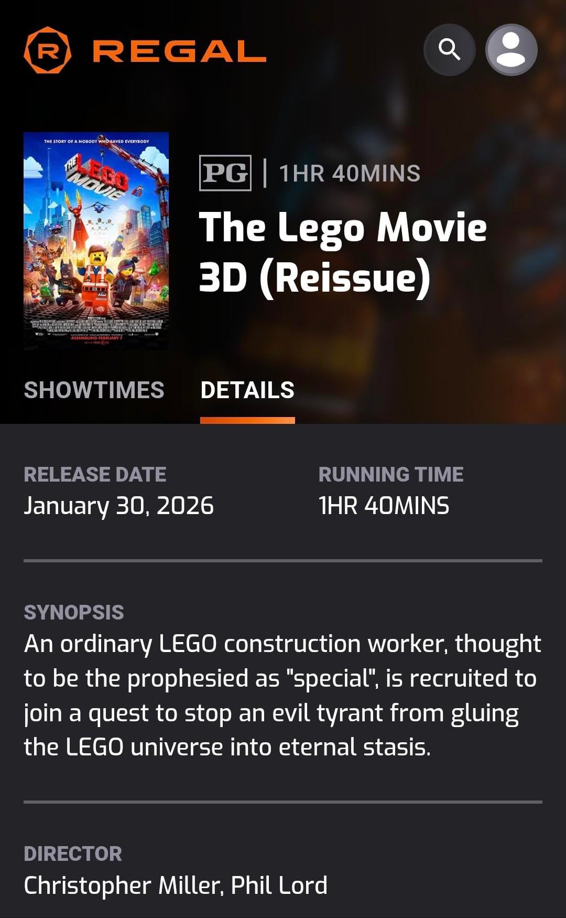Click the Synopsis heading
The width and height of the screenshot is (566, 918).
tap(74, 612)
